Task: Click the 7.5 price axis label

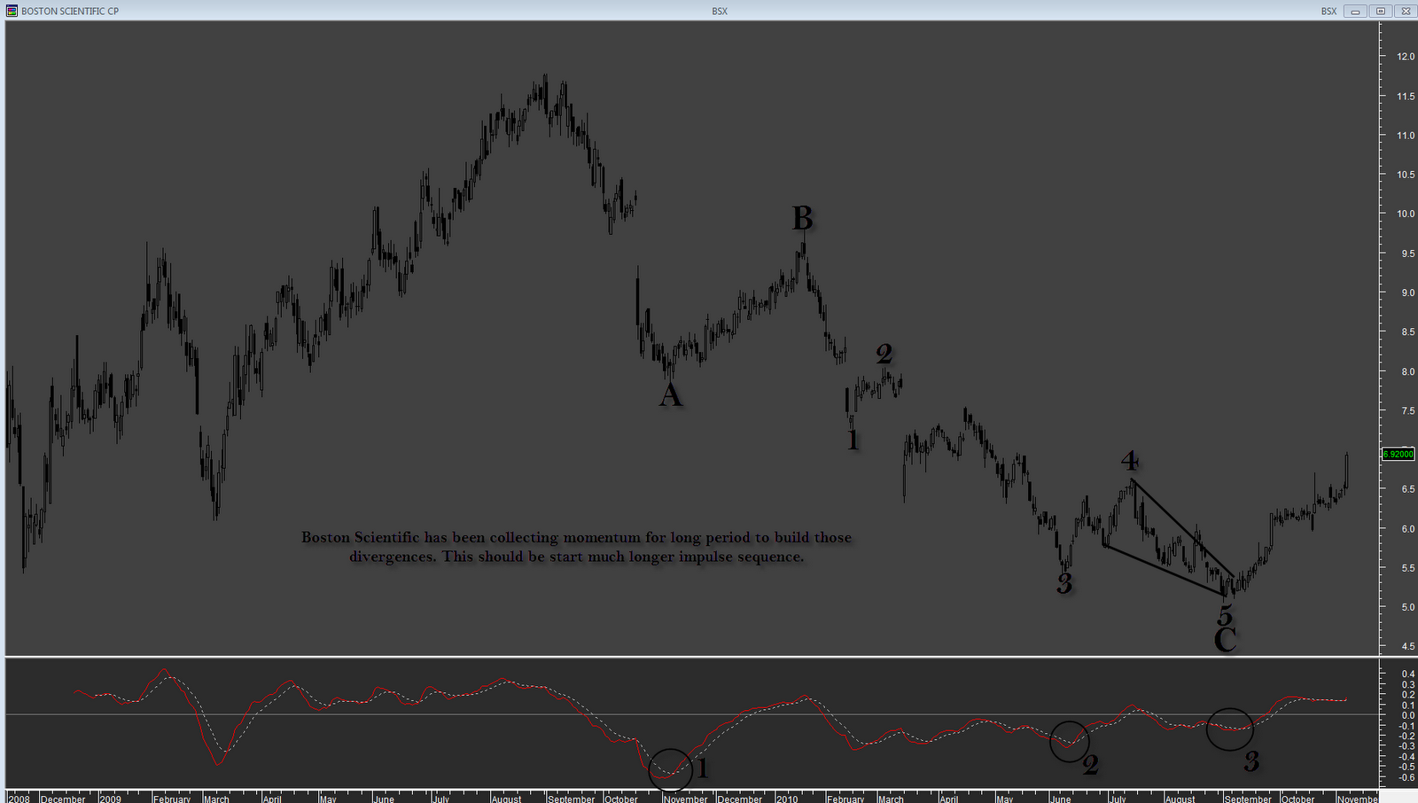Action: click(x=1407, y=410)
